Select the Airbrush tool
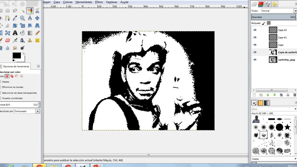Screen dimensions: 297x167 pyautogui.click(x=15, y=40)
